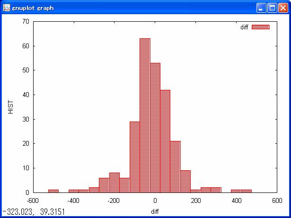291x218 pixels.
Task: Click the '-600' tick label on x-axis
Action: pos(32,200)
